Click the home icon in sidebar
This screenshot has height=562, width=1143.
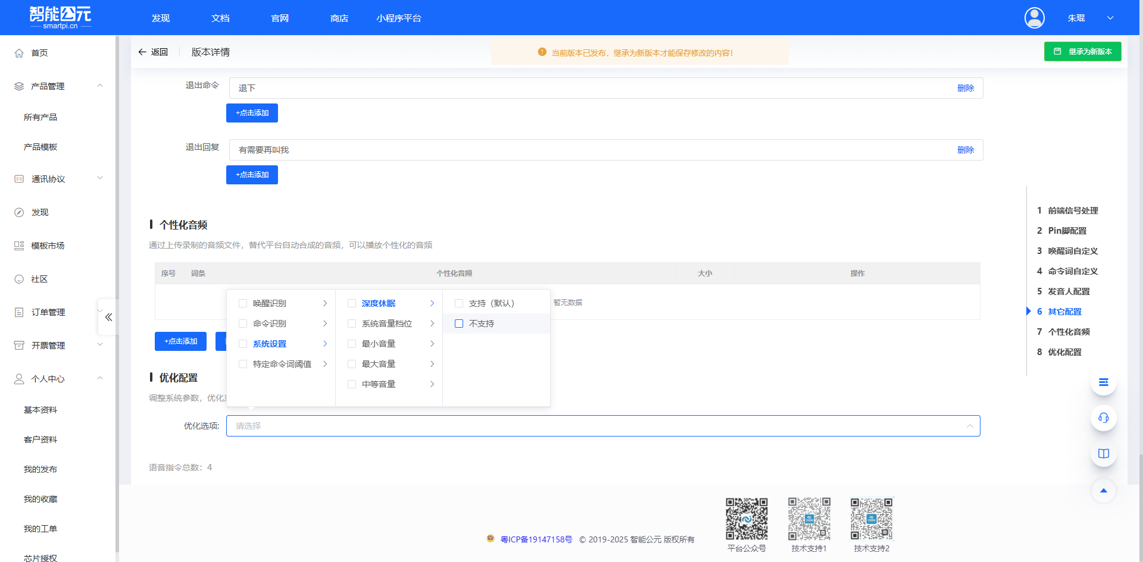(x=19, y=53)
